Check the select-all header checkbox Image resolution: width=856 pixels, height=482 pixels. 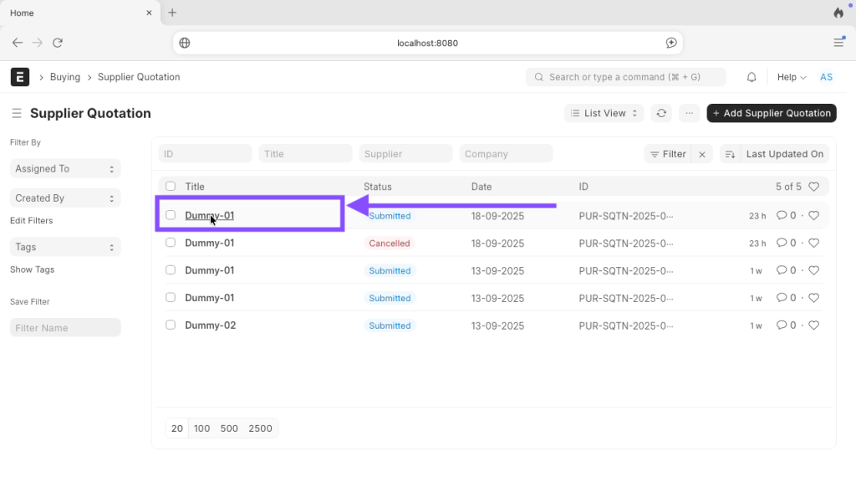click(171, 187)
